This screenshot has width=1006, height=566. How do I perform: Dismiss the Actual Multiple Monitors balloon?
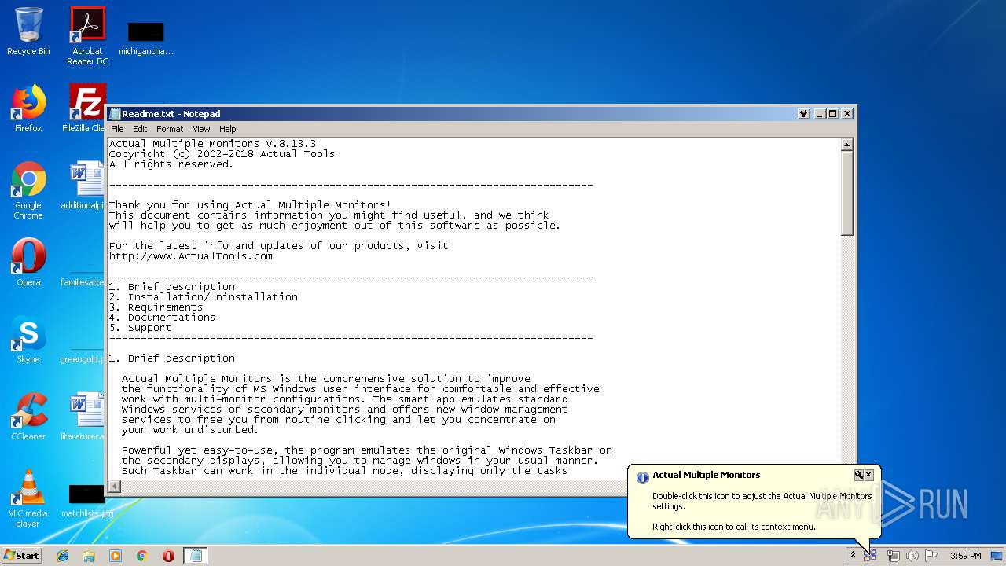(868, 475)
